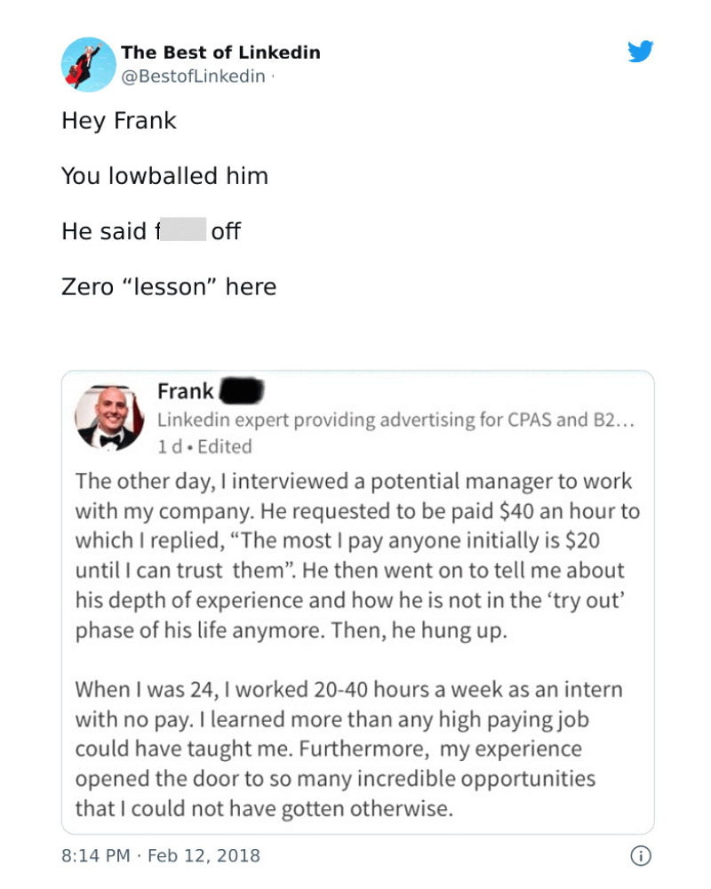Click the "Hey Frank" tweet line
The width and height of the screenshot is (711, 889).
[x=119, y=121]
